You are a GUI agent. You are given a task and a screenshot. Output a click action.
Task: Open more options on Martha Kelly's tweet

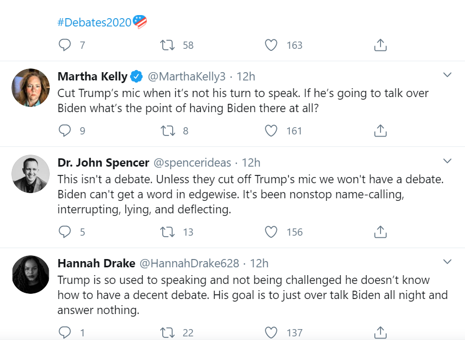(x=448, y=75)
